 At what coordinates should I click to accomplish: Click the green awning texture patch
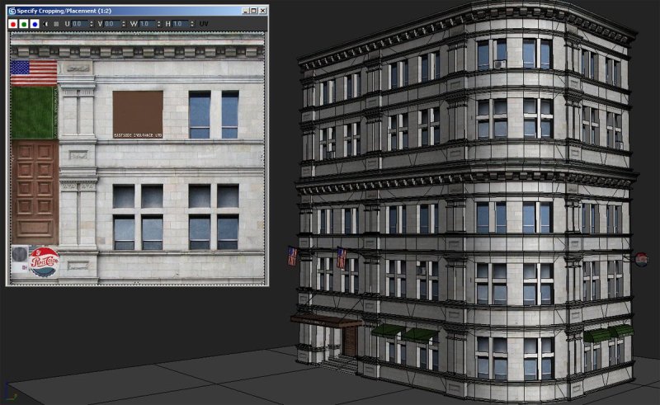33,113
